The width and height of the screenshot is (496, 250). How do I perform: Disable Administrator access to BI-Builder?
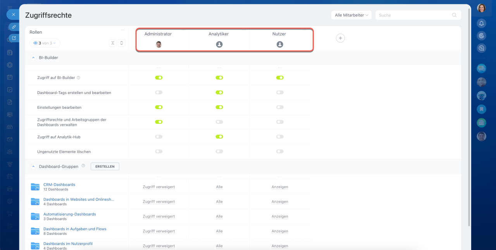click(x=158, y=78)
